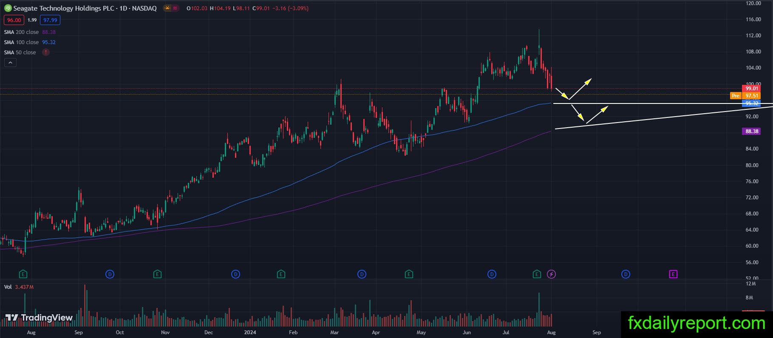This screenshot has width=773, height=338.
Task: Click the 84.00 price axis label
Action: tap(752, 149)
